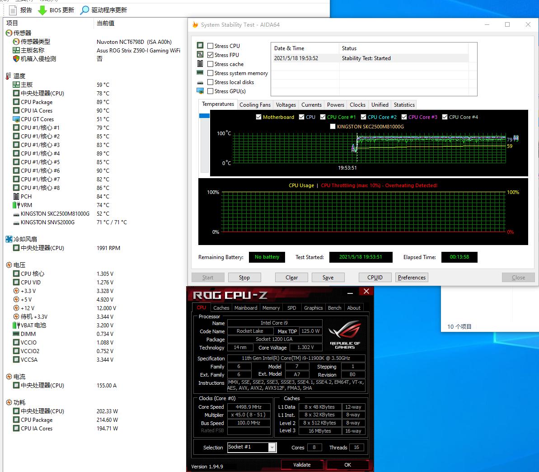
Task: Switch to the Voltages tab
Action: 286,104
